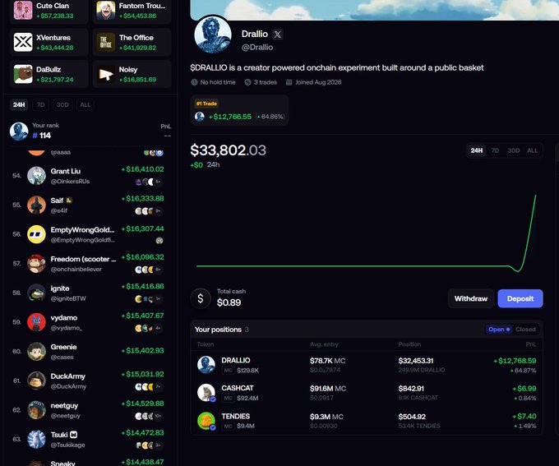
Task: Click '$32,453.31' DRALLIO position value
Action: 416,361
